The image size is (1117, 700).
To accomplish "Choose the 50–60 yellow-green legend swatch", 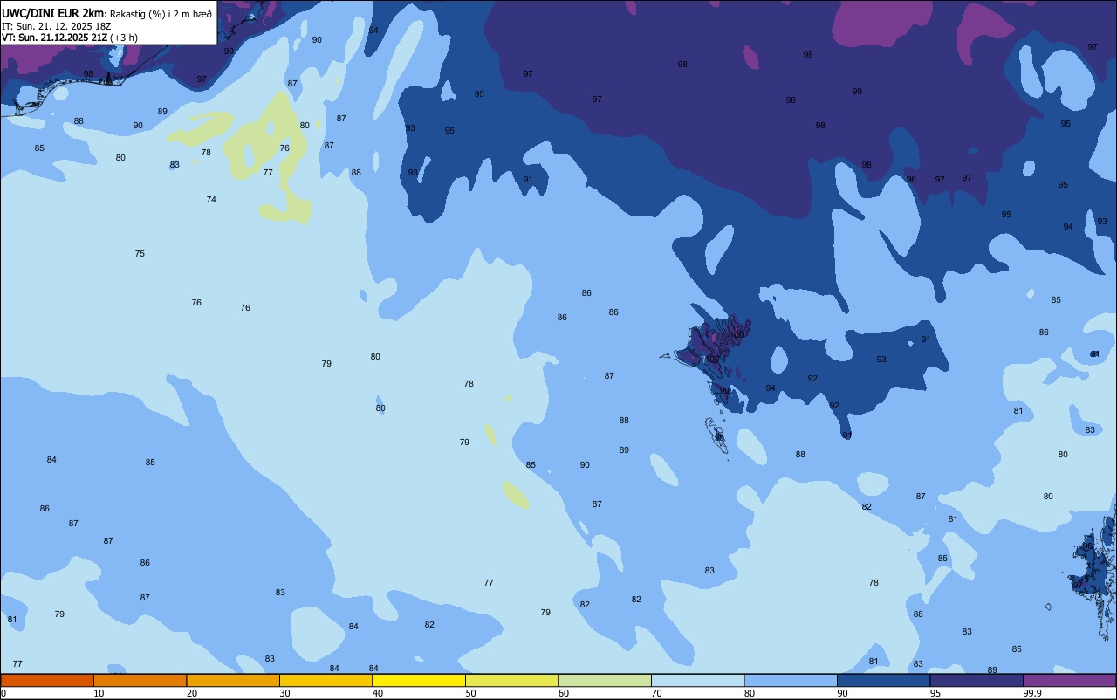I will point(511,680).
